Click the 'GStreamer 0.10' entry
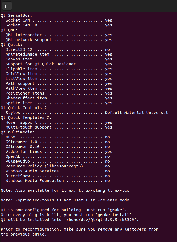Image resolution: width=177 pixels, height=242 pixels. (22, 147)
